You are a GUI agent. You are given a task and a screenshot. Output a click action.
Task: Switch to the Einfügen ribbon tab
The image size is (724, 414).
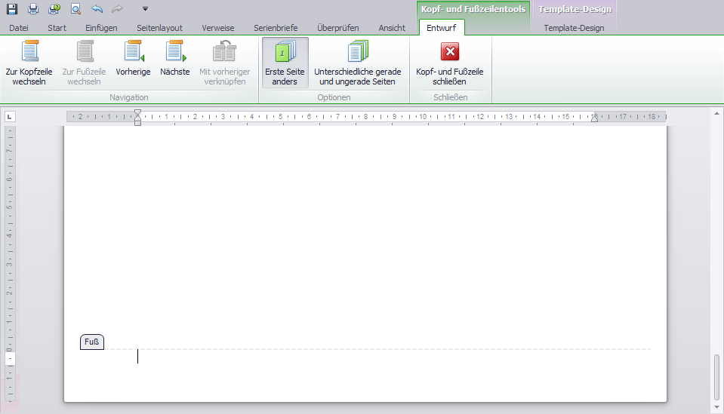click(101, 28)
